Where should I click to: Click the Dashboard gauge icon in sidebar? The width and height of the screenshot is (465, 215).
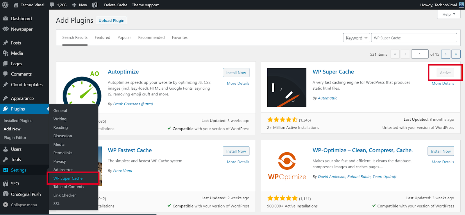[x=6, y=19]
